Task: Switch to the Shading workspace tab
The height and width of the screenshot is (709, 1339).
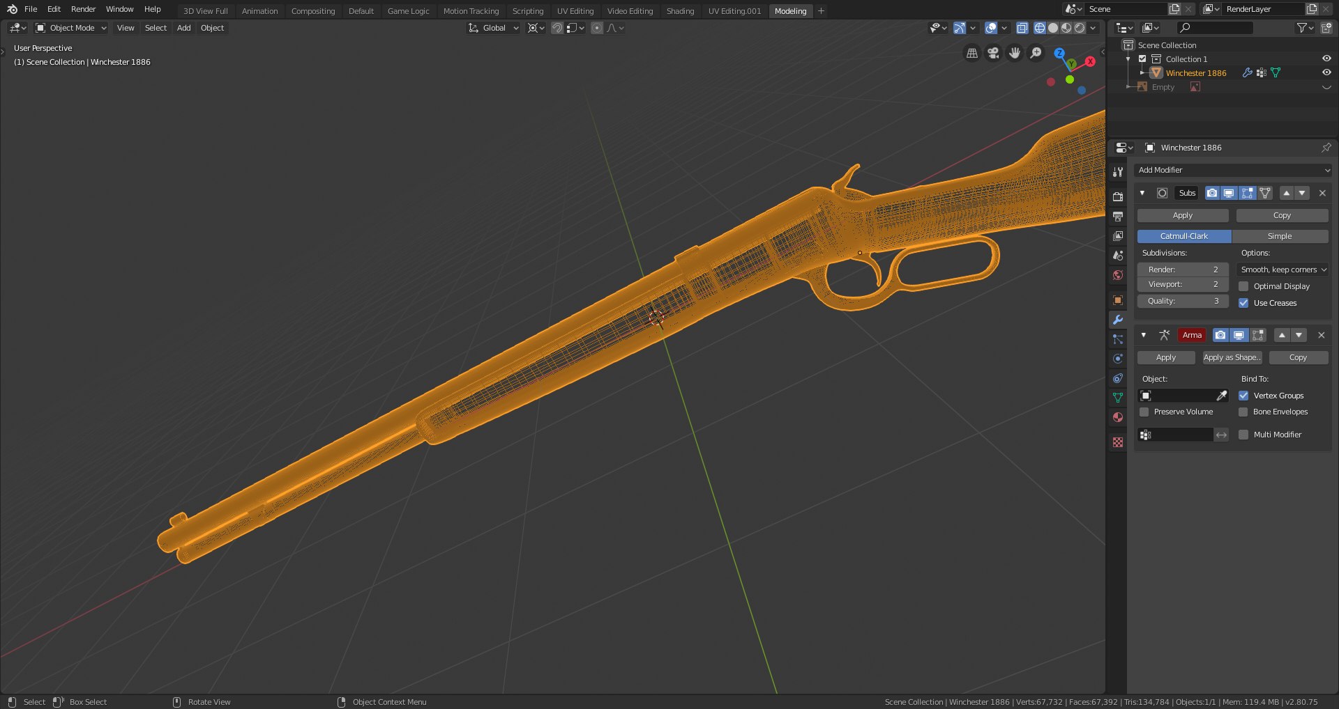Action: (680, 11)
